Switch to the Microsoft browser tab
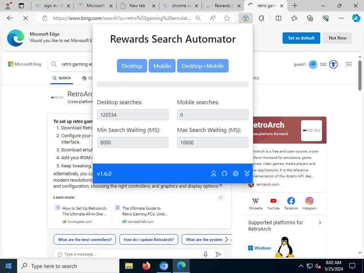364x273 pixels. [x=95, y=6]
